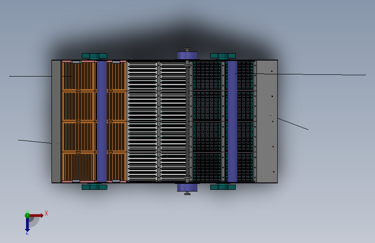The width and height of the screenshot is (375, 243).
Task: Select the narrow grey end plate beside orange grating
Action: pos(56,121)
